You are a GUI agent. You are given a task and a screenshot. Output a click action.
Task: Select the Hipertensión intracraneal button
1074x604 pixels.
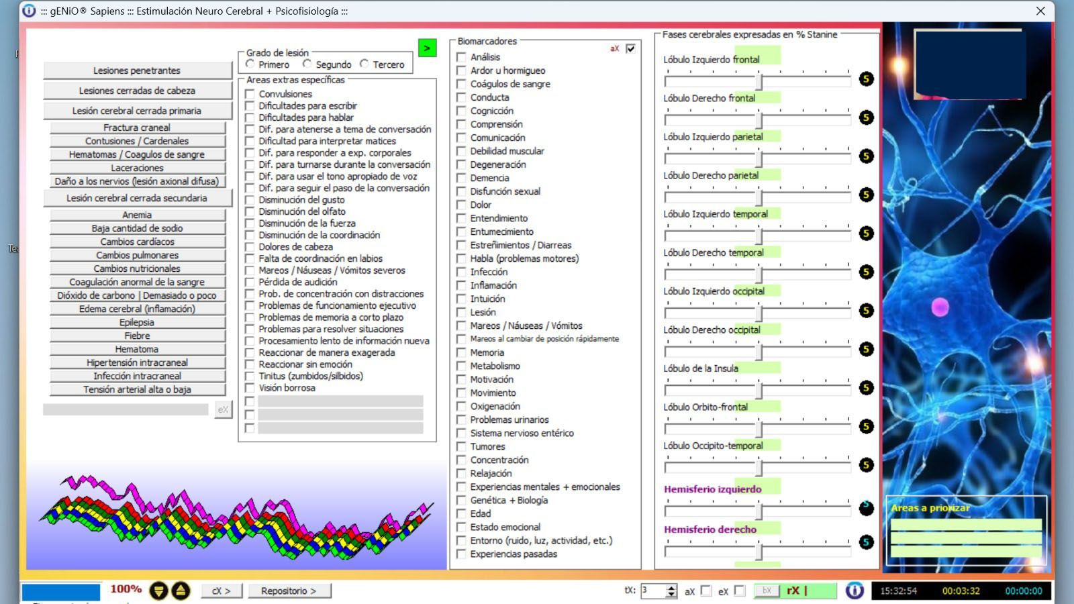pyautogui.click(x=138, y=362)
